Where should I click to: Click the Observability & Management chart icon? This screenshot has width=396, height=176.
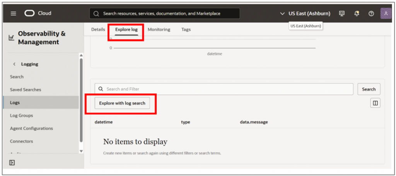click(x=11, y=38)
